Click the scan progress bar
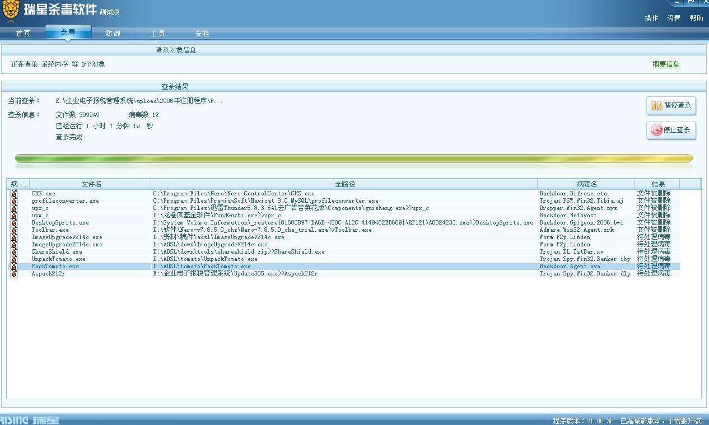The image size is (709, 425). pos(354,159)
